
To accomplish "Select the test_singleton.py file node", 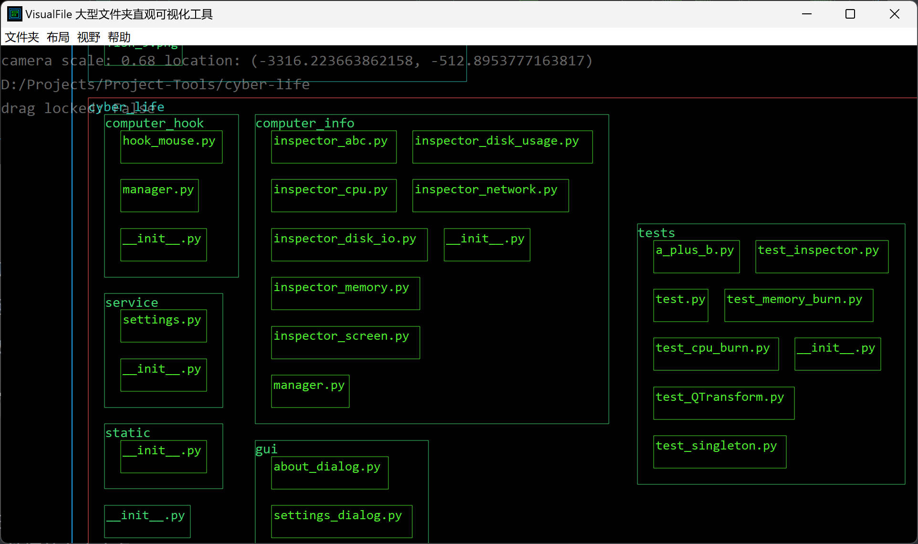I will point(719,452).
